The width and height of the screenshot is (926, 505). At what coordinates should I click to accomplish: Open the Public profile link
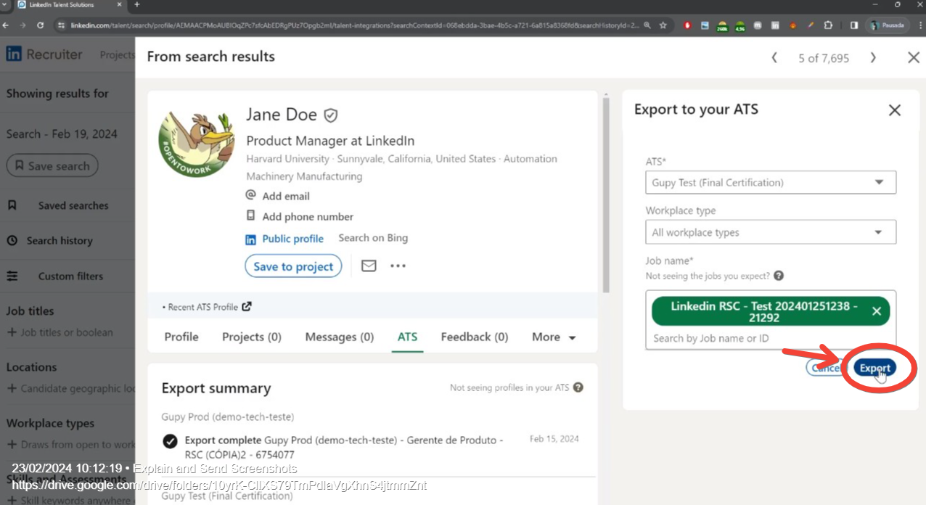pyautogui.click(x=292, y=239)
